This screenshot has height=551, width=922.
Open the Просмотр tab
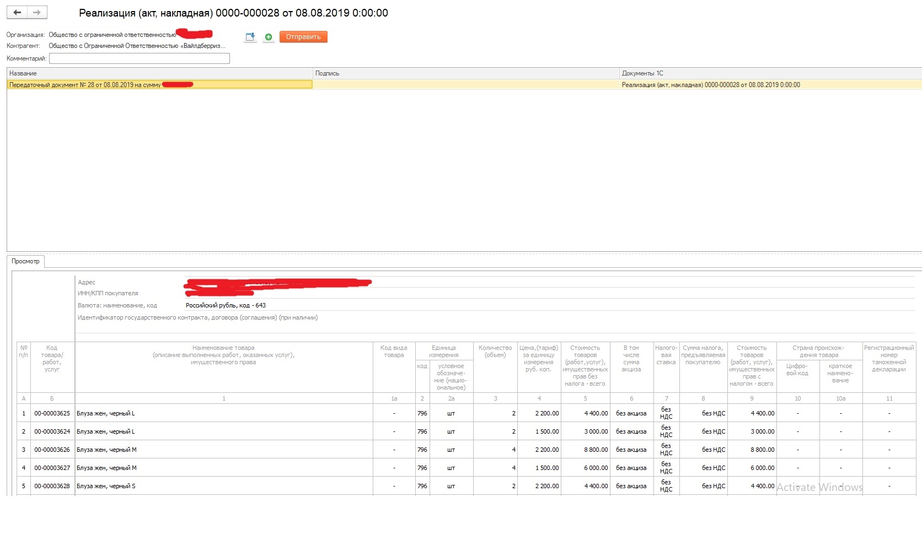(25, 261)
